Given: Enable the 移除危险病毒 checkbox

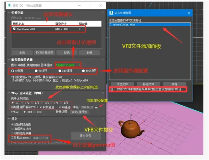Looking at the screenshot, I should [x=12, y=133].
